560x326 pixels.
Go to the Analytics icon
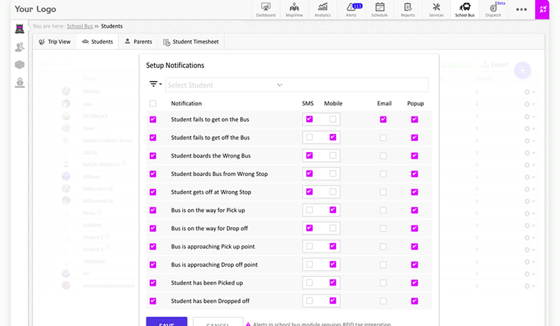(323, 10)
